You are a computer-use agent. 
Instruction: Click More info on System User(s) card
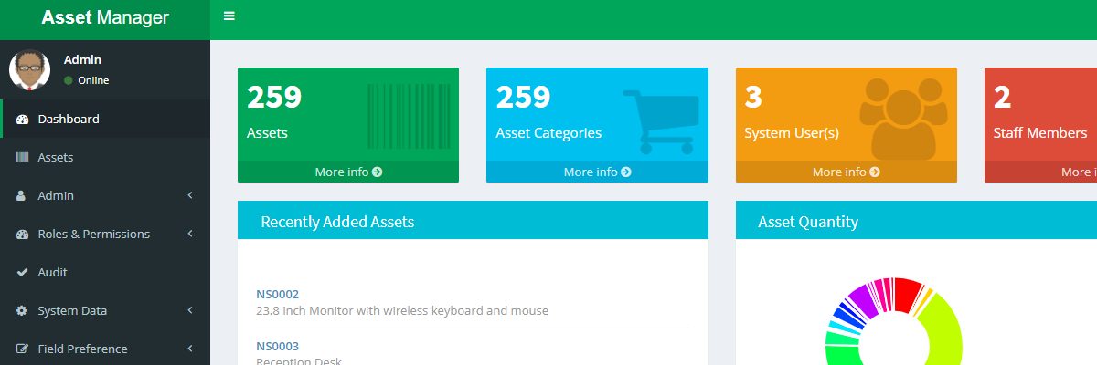tap(847, 172)
